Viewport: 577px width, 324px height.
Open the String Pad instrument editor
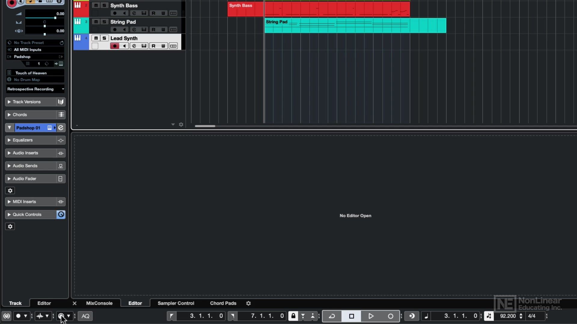tap(144, 29)
